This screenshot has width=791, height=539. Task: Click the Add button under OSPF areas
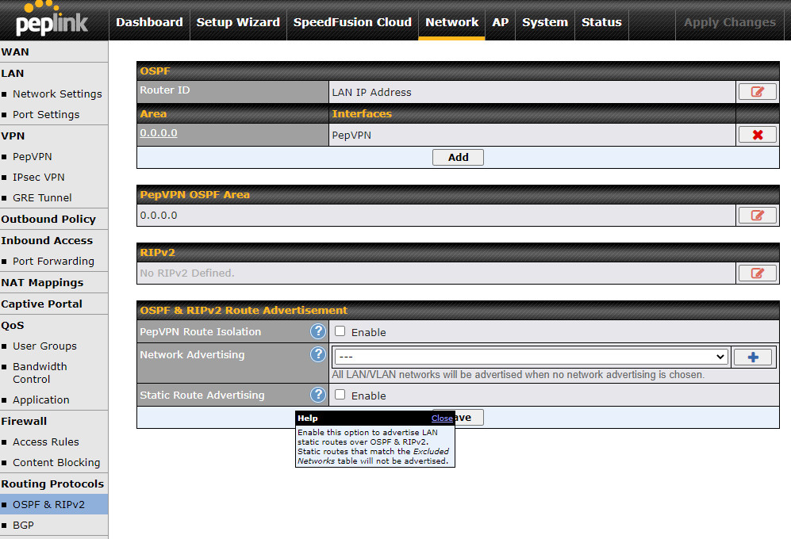[x=458, y=157]
